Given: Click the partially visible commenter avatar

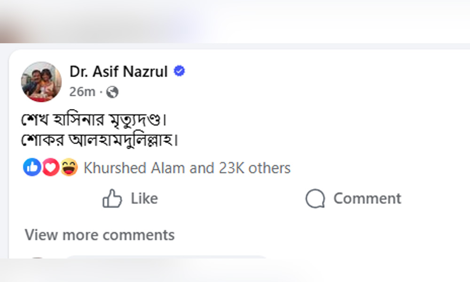Looking at the screenshot, I should click(x=37, y=258).
